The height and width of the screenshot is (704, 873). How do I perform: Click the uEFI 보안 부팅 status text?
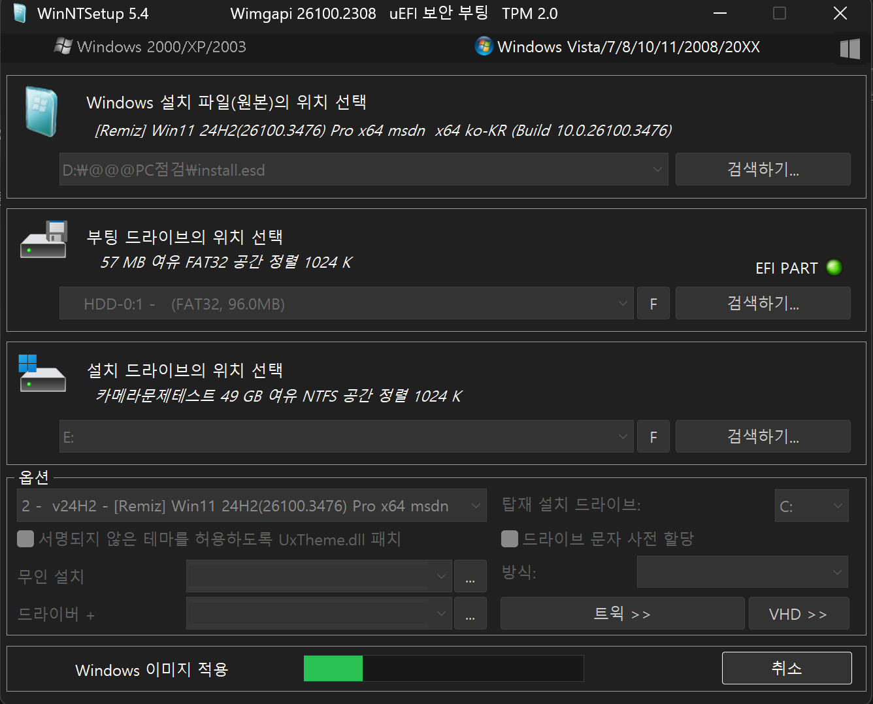pos(438,14)
